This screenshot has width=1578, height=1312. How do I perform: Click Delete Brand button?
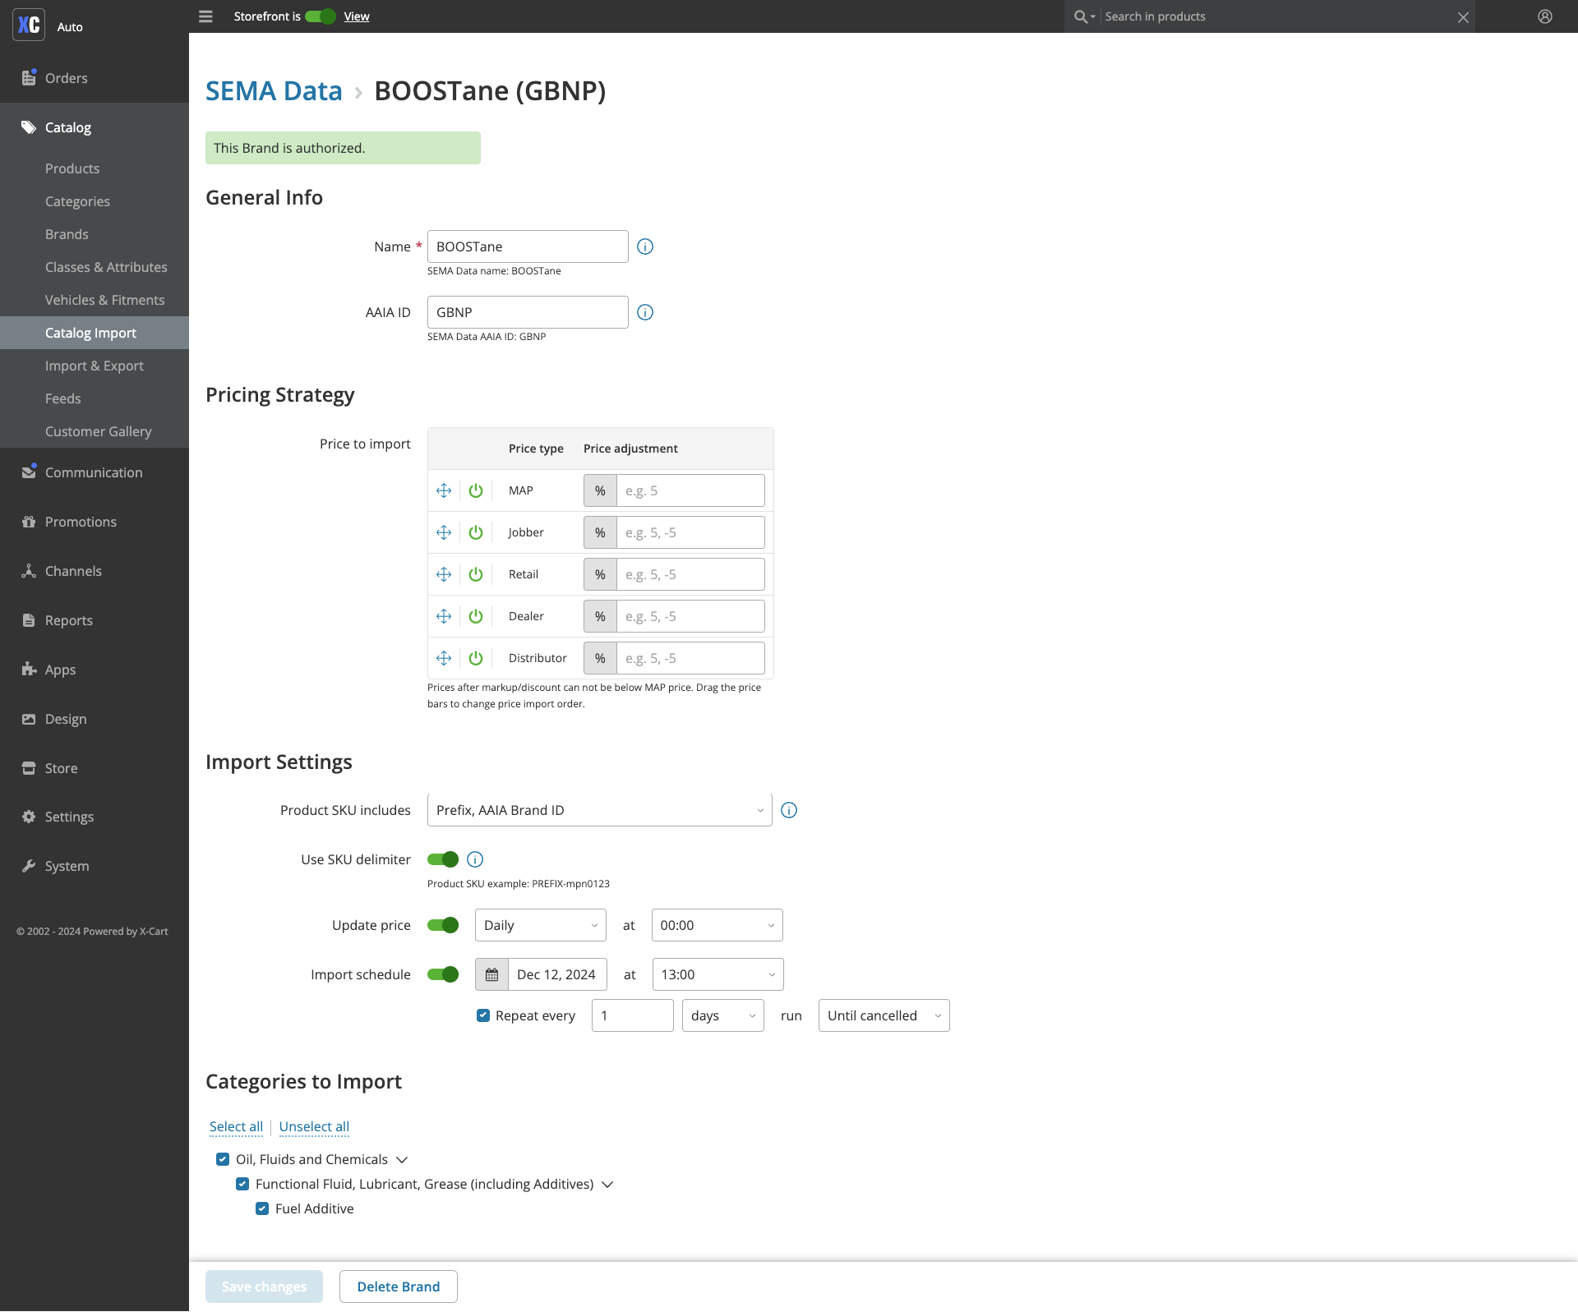point(399,1287)
